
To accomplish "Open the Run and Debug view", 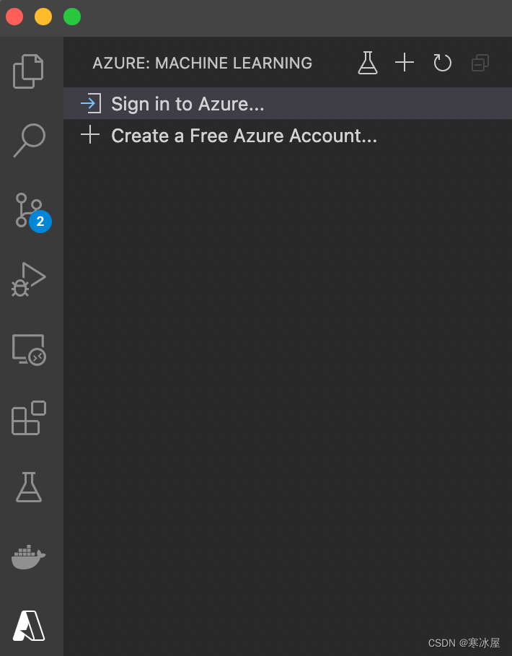I will (27, 279).
